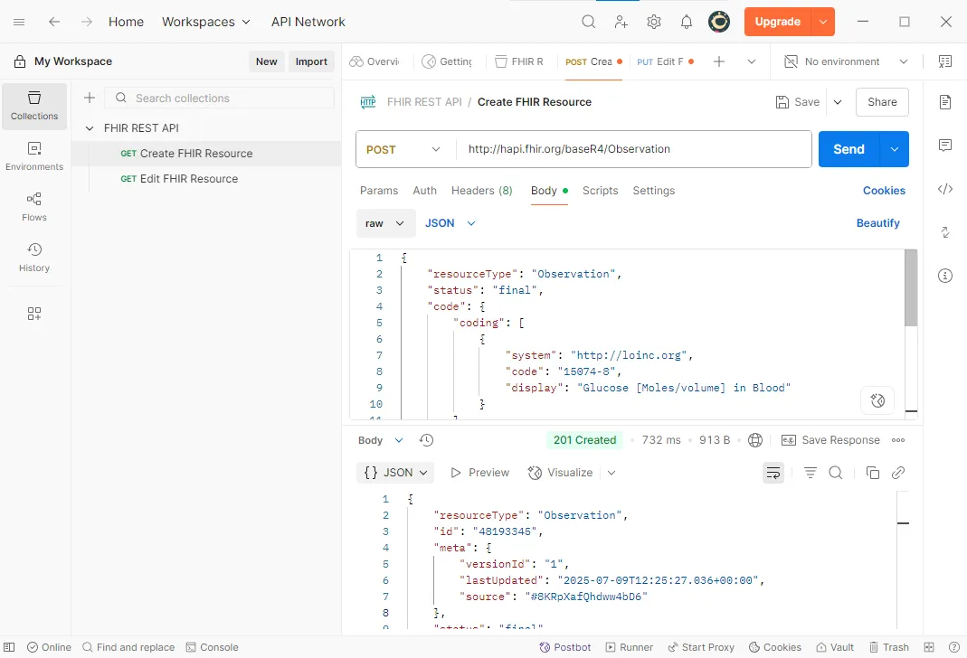
Task: Open the global search magnifier
Action: point(589,23)
